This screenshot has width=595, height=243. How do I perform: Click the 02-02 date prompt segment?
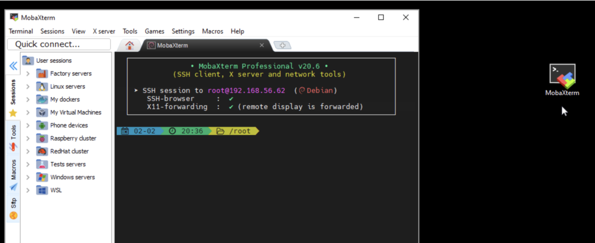click(141, 131)
